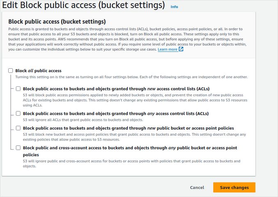This screenshot has width=278, height=197.
Task: Enable the Block all public access checkbox
Action: click(x=11, y=71)
